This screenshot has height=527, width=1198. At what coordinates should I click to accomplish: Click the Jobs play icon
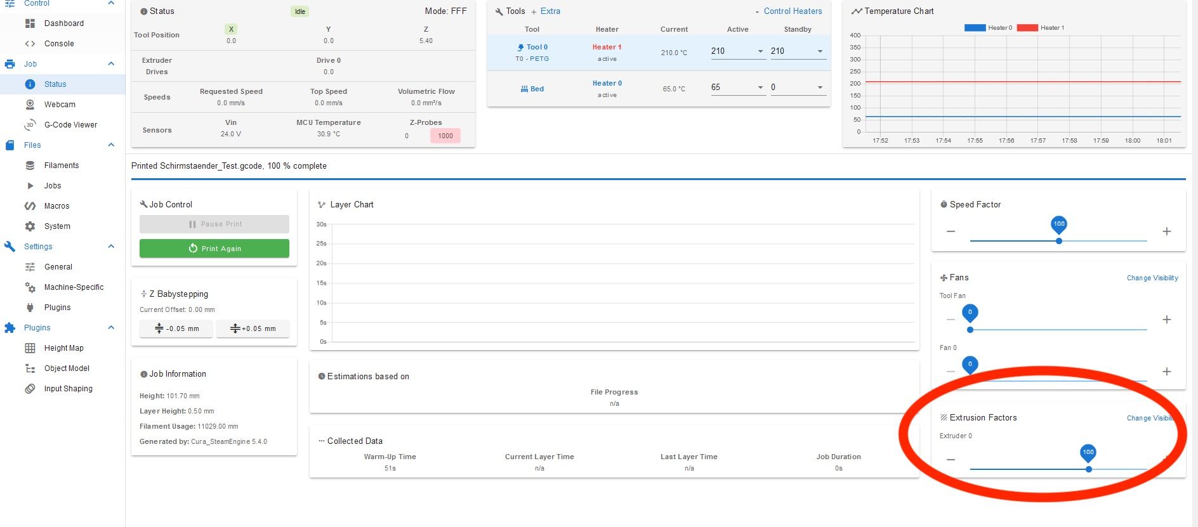pyautogui.click(x=30, y=186)
